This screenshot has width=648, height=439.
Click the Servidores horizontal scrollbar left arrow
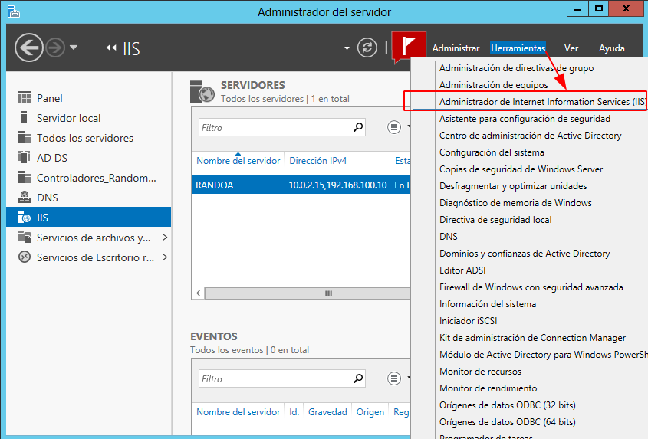(x=199, y=293)
